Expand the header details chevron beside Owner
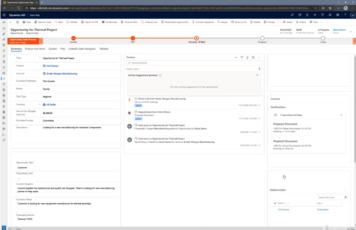The width and height of the screenshot is (356, 230). point(351,31)
